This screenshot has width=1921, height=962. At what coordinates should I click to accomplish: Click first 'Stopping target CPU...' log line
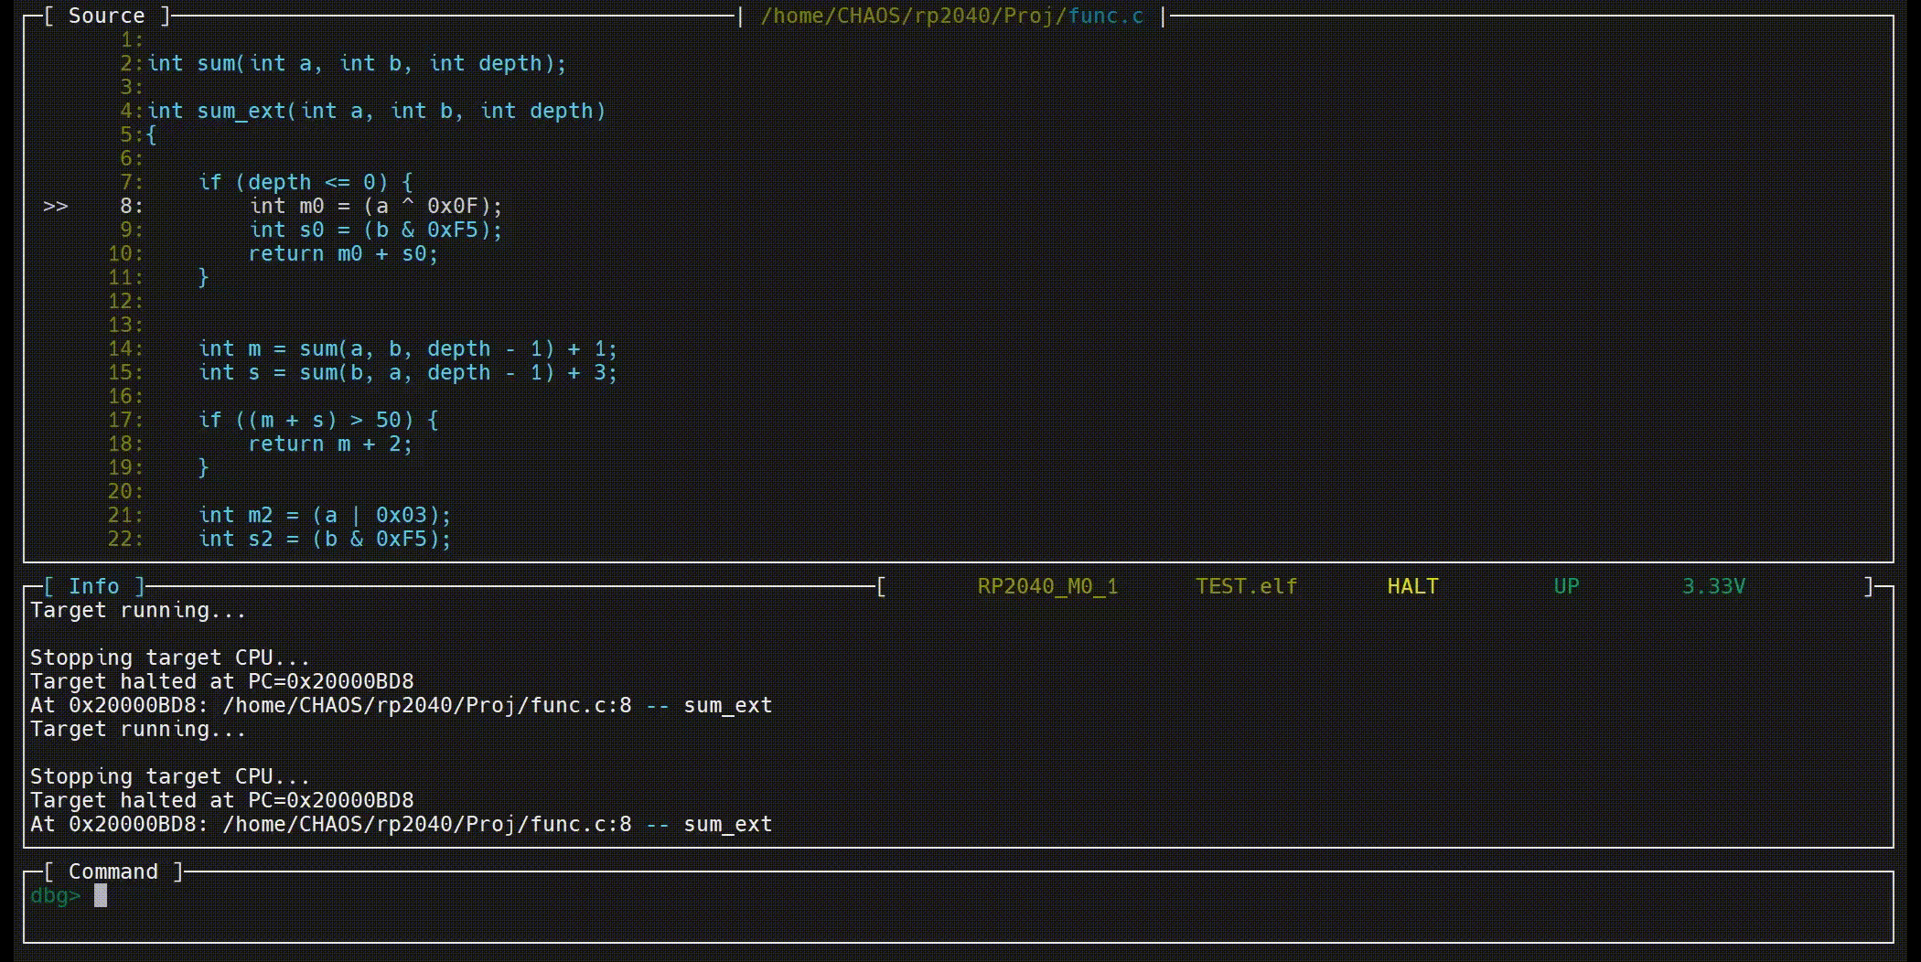click(169, 657)
